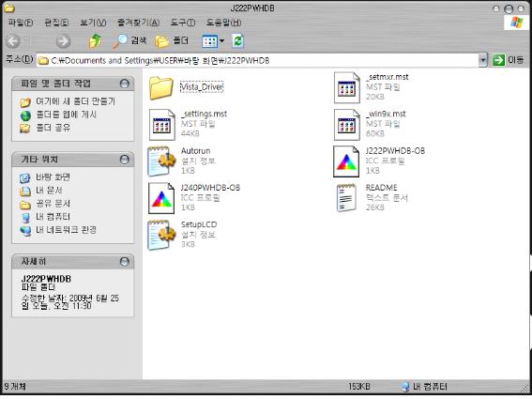Select the J222PWHDB-OB ICC profile icon
The width and height of the screenshot is (532, 399).
click(346, 161)
